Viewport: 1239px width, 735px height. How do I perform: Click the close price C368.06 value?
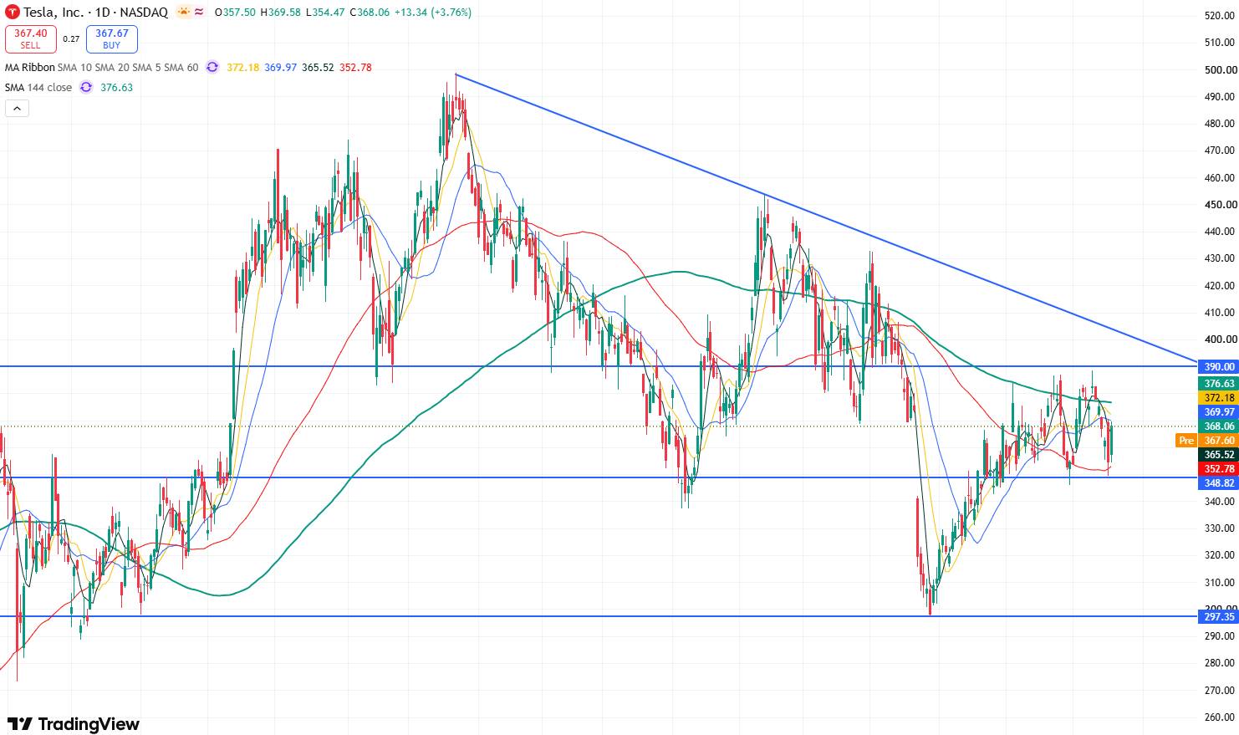point(370,13)
